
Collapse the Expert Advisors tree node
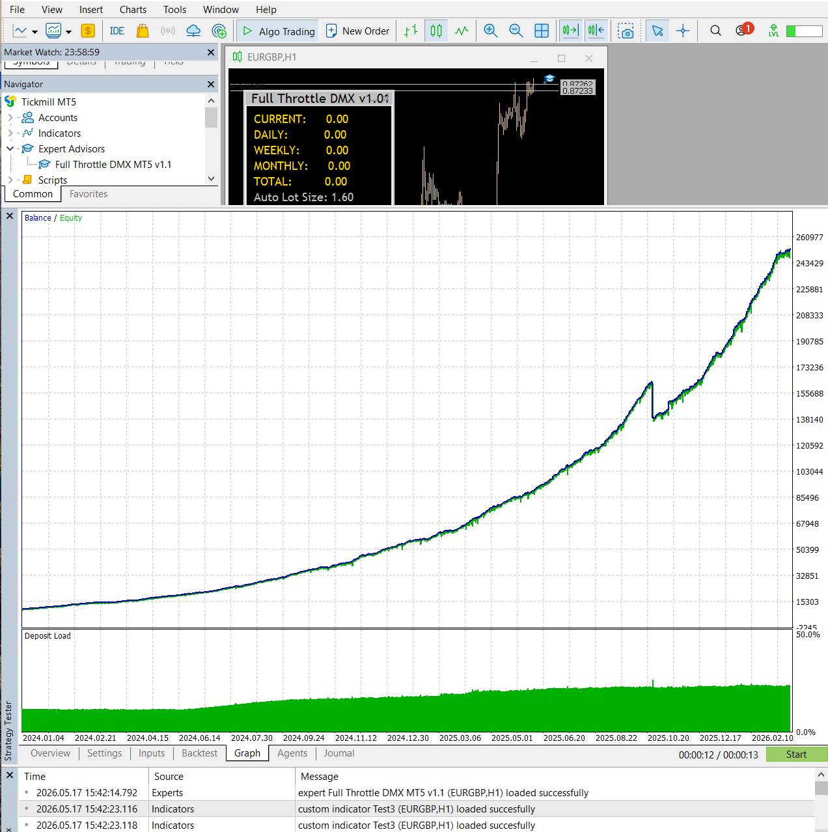click(x=10, y=149)
